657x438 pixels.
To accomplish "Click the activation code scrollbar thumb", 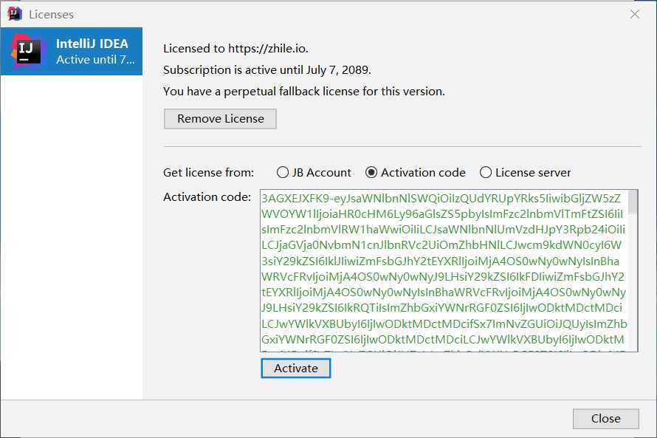I will tap(633, 202).
